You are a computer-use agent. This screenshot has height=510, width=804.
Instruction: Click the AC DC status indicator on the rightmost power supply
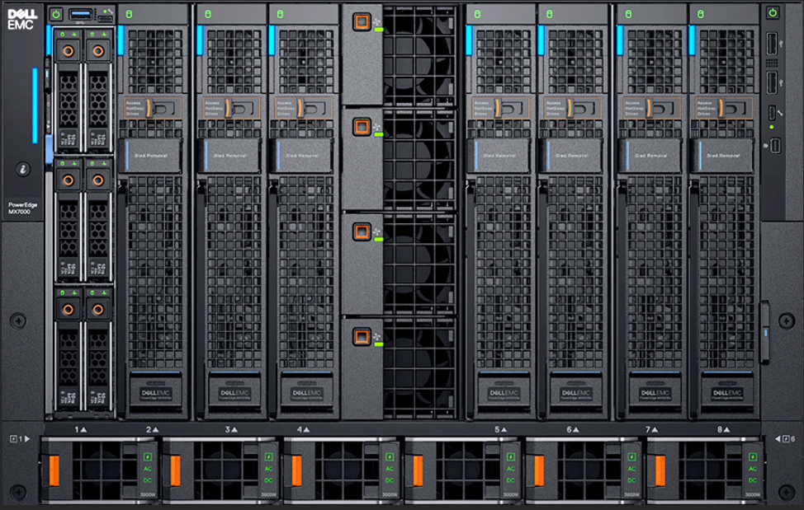pos(753,469)
